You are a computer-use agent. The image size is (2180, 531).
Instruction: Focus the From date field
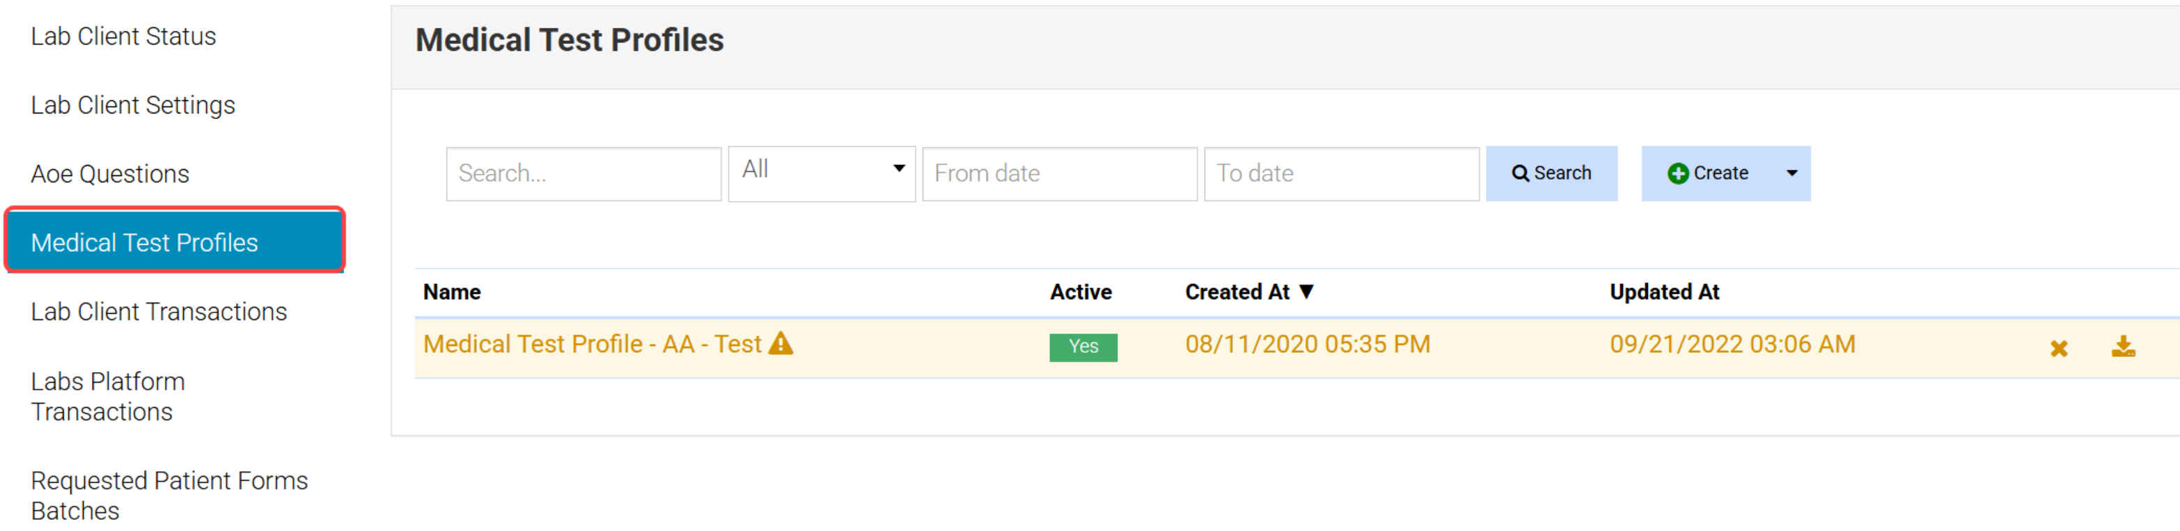1059,173
